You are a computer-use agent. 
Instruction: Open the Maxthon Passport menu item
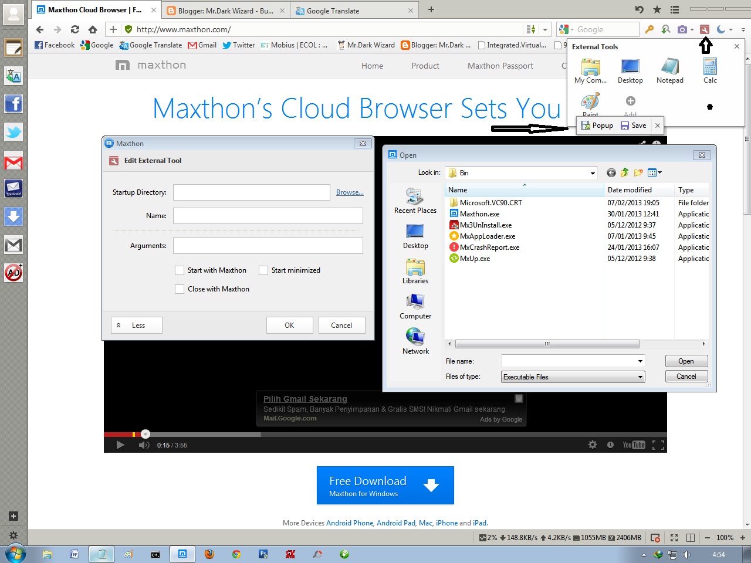[x=500, y=66]
